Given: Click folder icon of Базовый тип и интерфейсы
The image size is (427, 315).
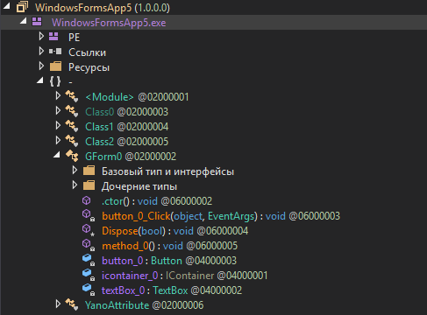Looking at the screenshot, I should click(x=89, y=171).
